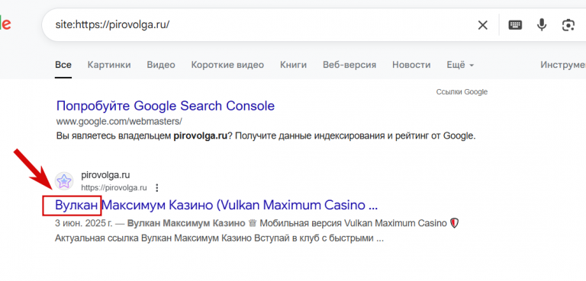Click the www.google.com/webmasters/ URL text
The image size is (586, 281).
pyautogui.click(x=119, y=122)
